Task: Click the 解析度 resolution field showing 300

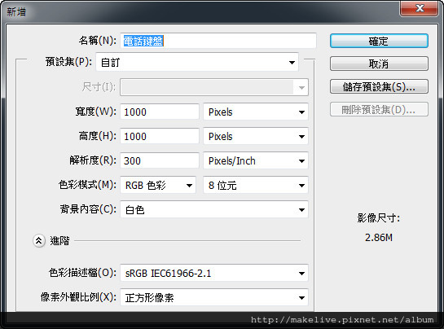Action: click(160, 160)
